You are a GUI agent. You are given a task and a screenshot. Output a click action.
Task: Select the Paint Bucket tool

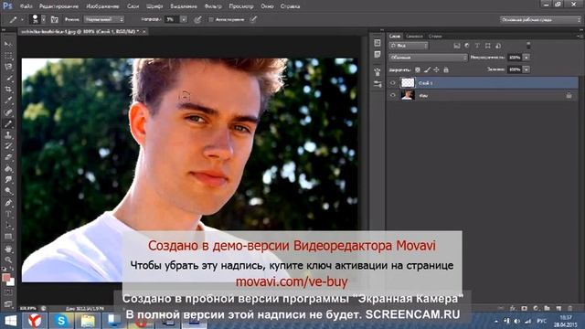pos(8,169)
